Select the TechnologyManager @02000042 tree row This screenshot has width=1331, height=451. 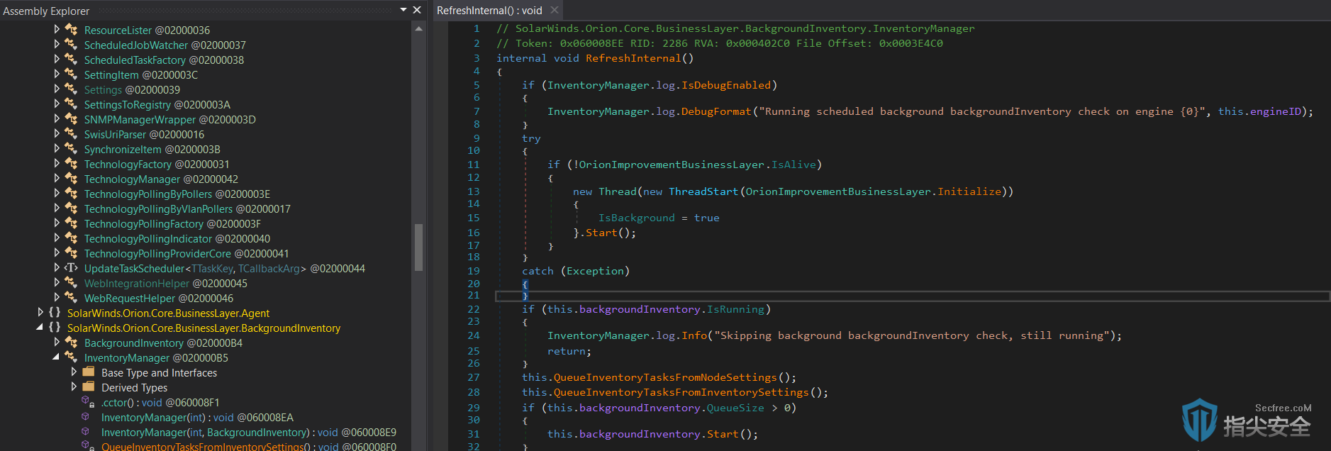click(161, 179)
